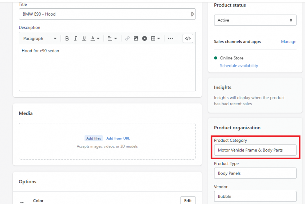The width and height of the screenshot is (305, 204).
Task: Click the Product Category input field
Action: tap(255, 150)
